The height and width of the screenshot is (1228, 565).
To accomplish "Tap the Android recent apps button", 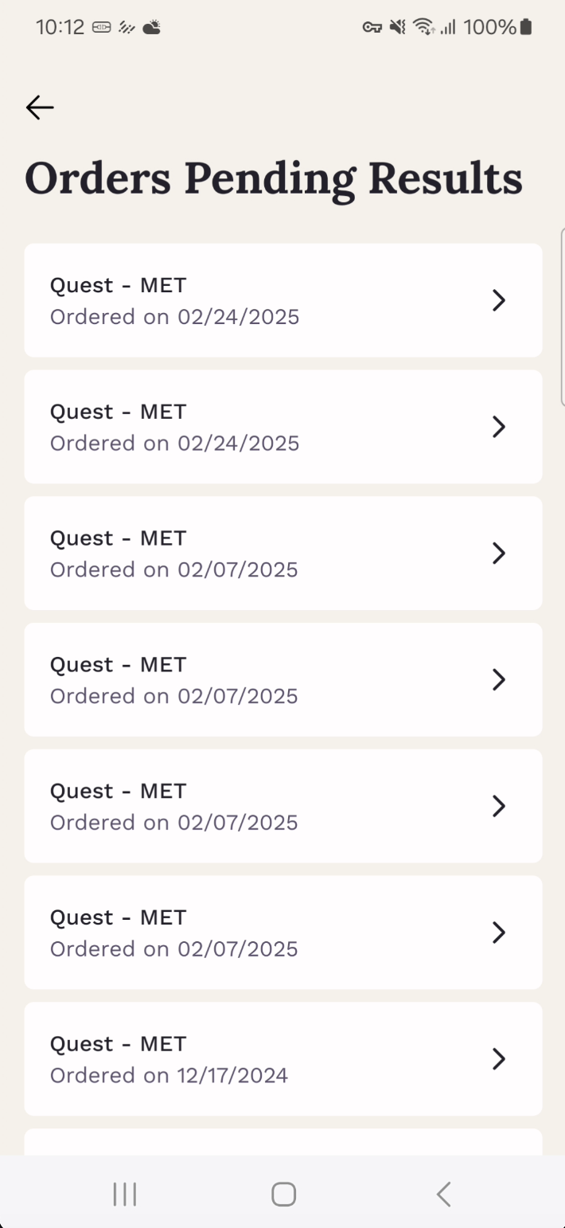I will [x=125, y=1194].
